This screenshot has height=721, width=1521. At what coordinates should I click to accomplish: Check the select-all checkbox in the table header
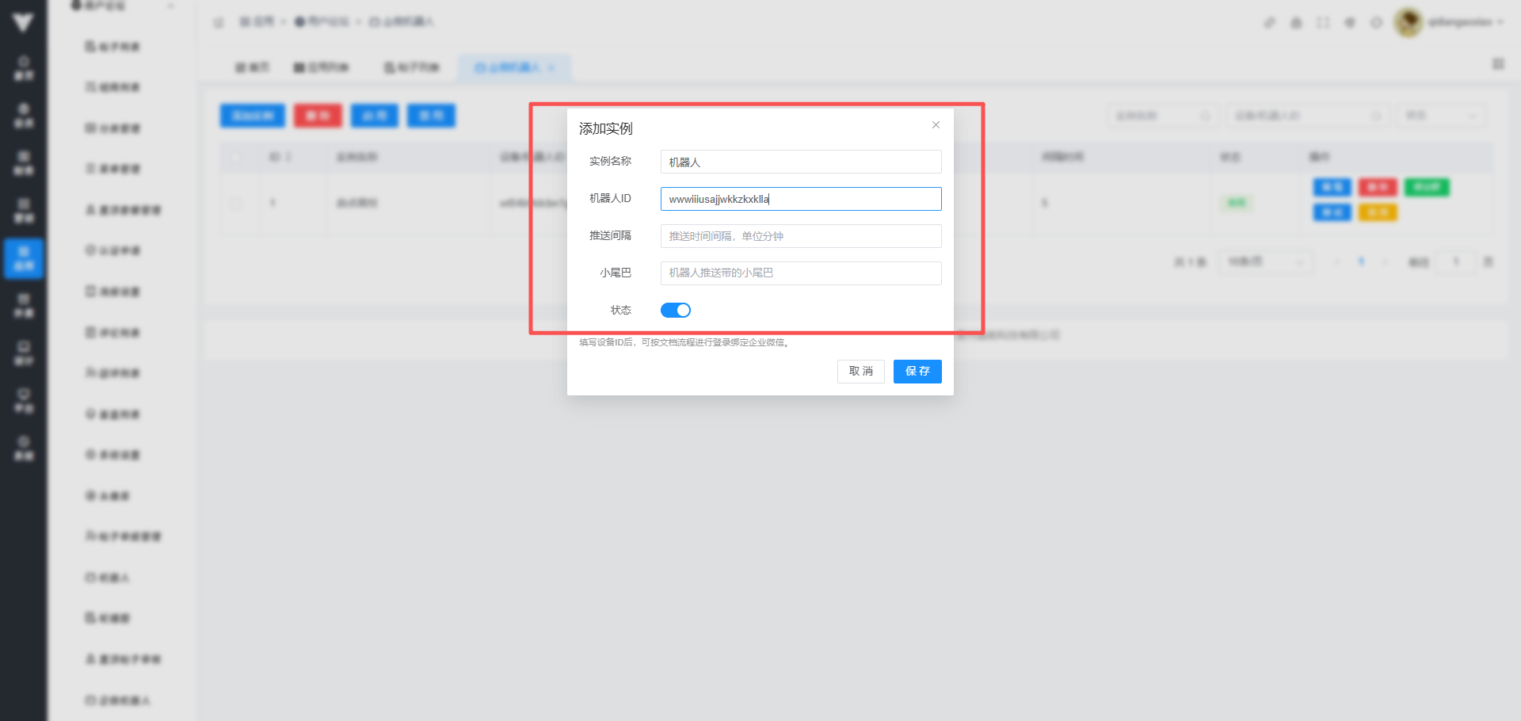(x=235, y=157)
